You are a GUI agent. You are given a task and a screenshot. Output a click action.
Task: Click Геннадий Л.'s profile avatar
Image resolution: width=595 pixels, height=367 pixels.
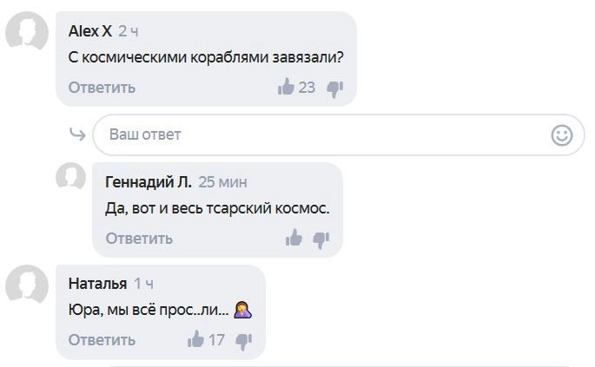click(x=70, y=179)
